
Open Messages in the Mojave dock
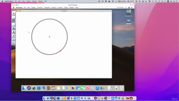78,88
